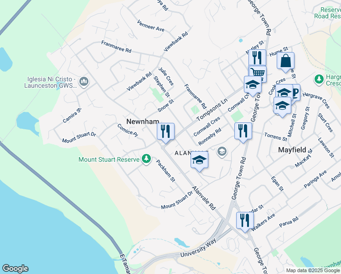341x274 pixels.
Task: Click the Mount Stuart Reserve text label
Action: pyautogui.click(x=109, y=159)
